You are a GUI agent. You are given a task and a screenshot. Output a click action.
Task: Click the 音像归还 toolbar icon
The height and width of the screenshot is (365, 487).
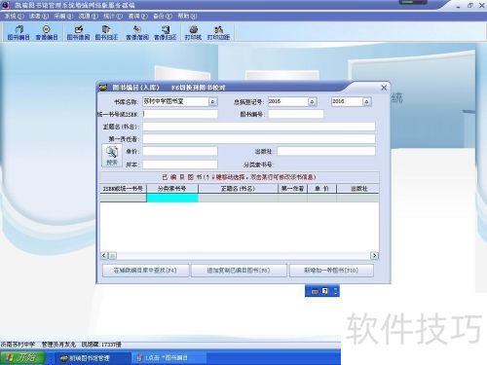(x=166, y=33)
